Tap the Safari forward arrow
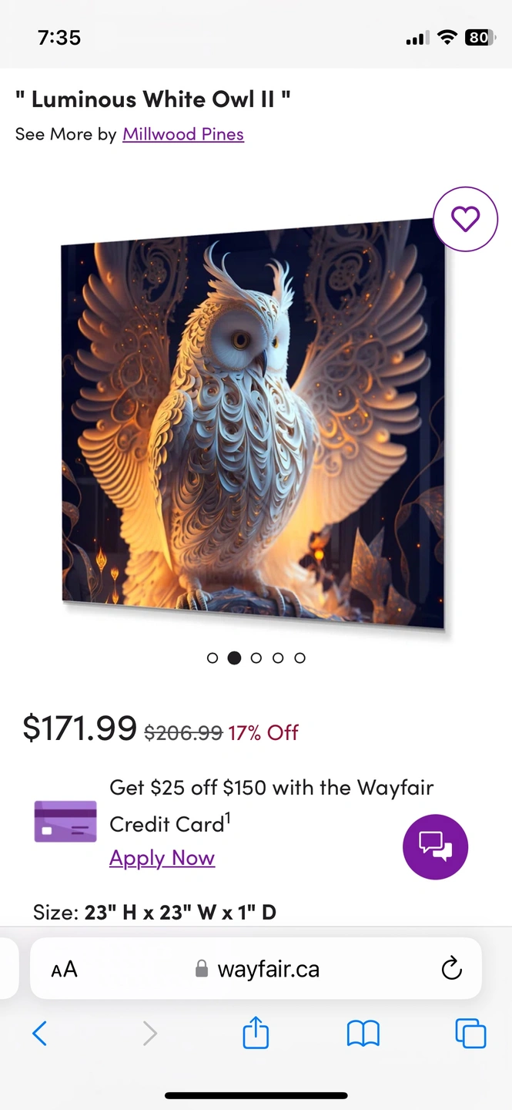This screenshot has height=1110, width=512. point(149,1033)
